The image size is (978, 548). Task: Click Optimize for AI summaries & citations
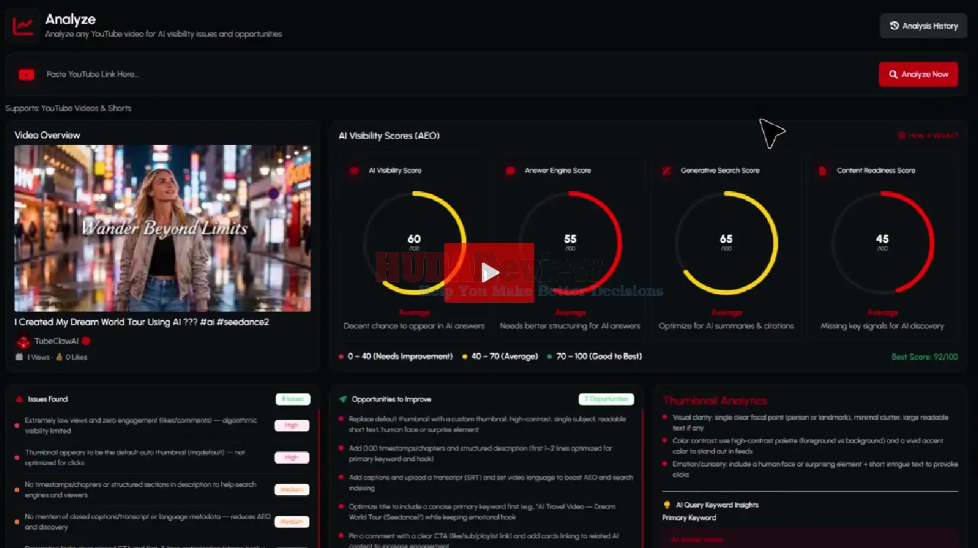pyautogui.click(x=726, y=326)
